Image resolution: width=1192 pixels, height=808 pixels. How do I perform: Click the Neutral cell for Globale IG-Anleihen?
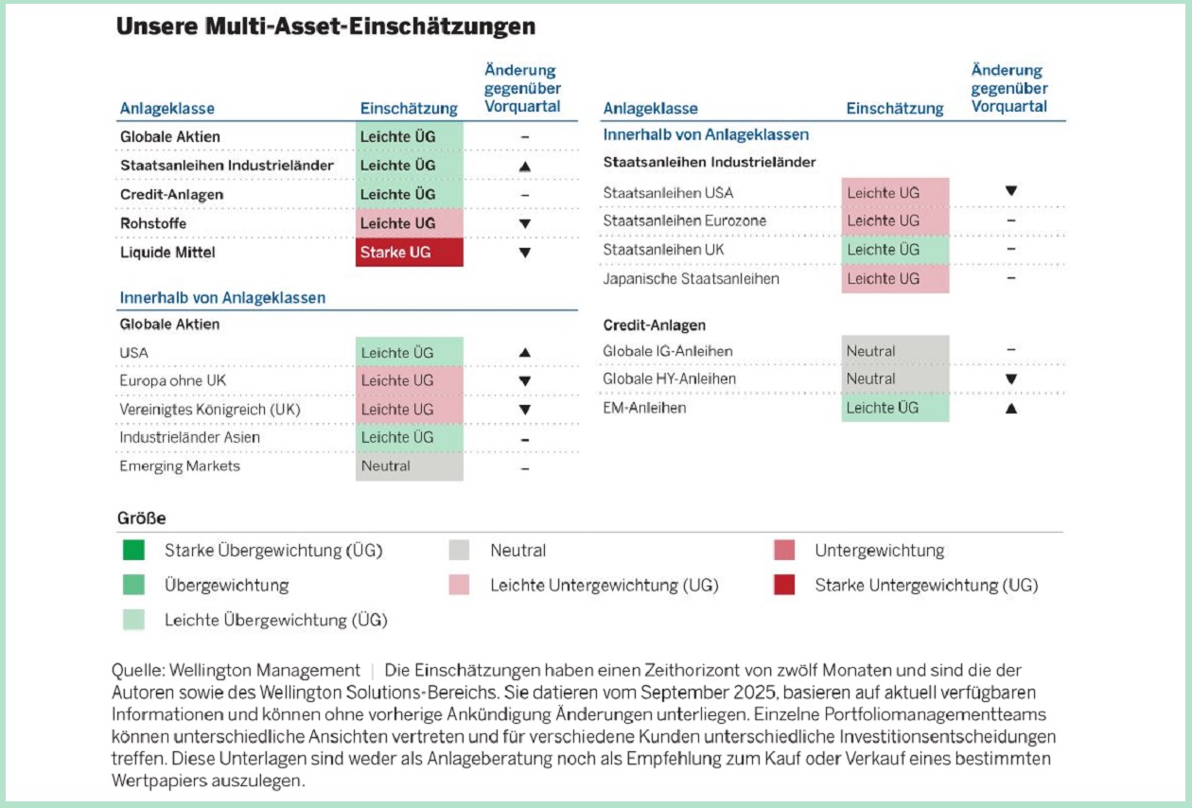[x=895, y=351]
